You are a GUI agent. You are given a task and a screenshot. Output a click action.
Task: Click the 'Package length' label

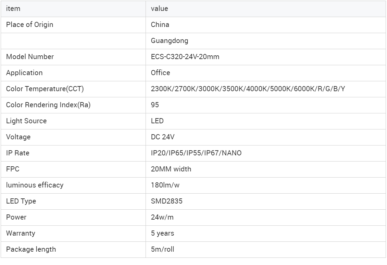click(31, 250)
